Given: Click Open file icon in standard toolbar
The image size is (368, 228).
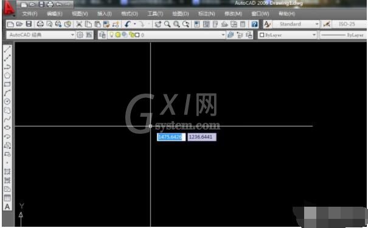Looking at the screenshot, I should (x=19, y=24).
